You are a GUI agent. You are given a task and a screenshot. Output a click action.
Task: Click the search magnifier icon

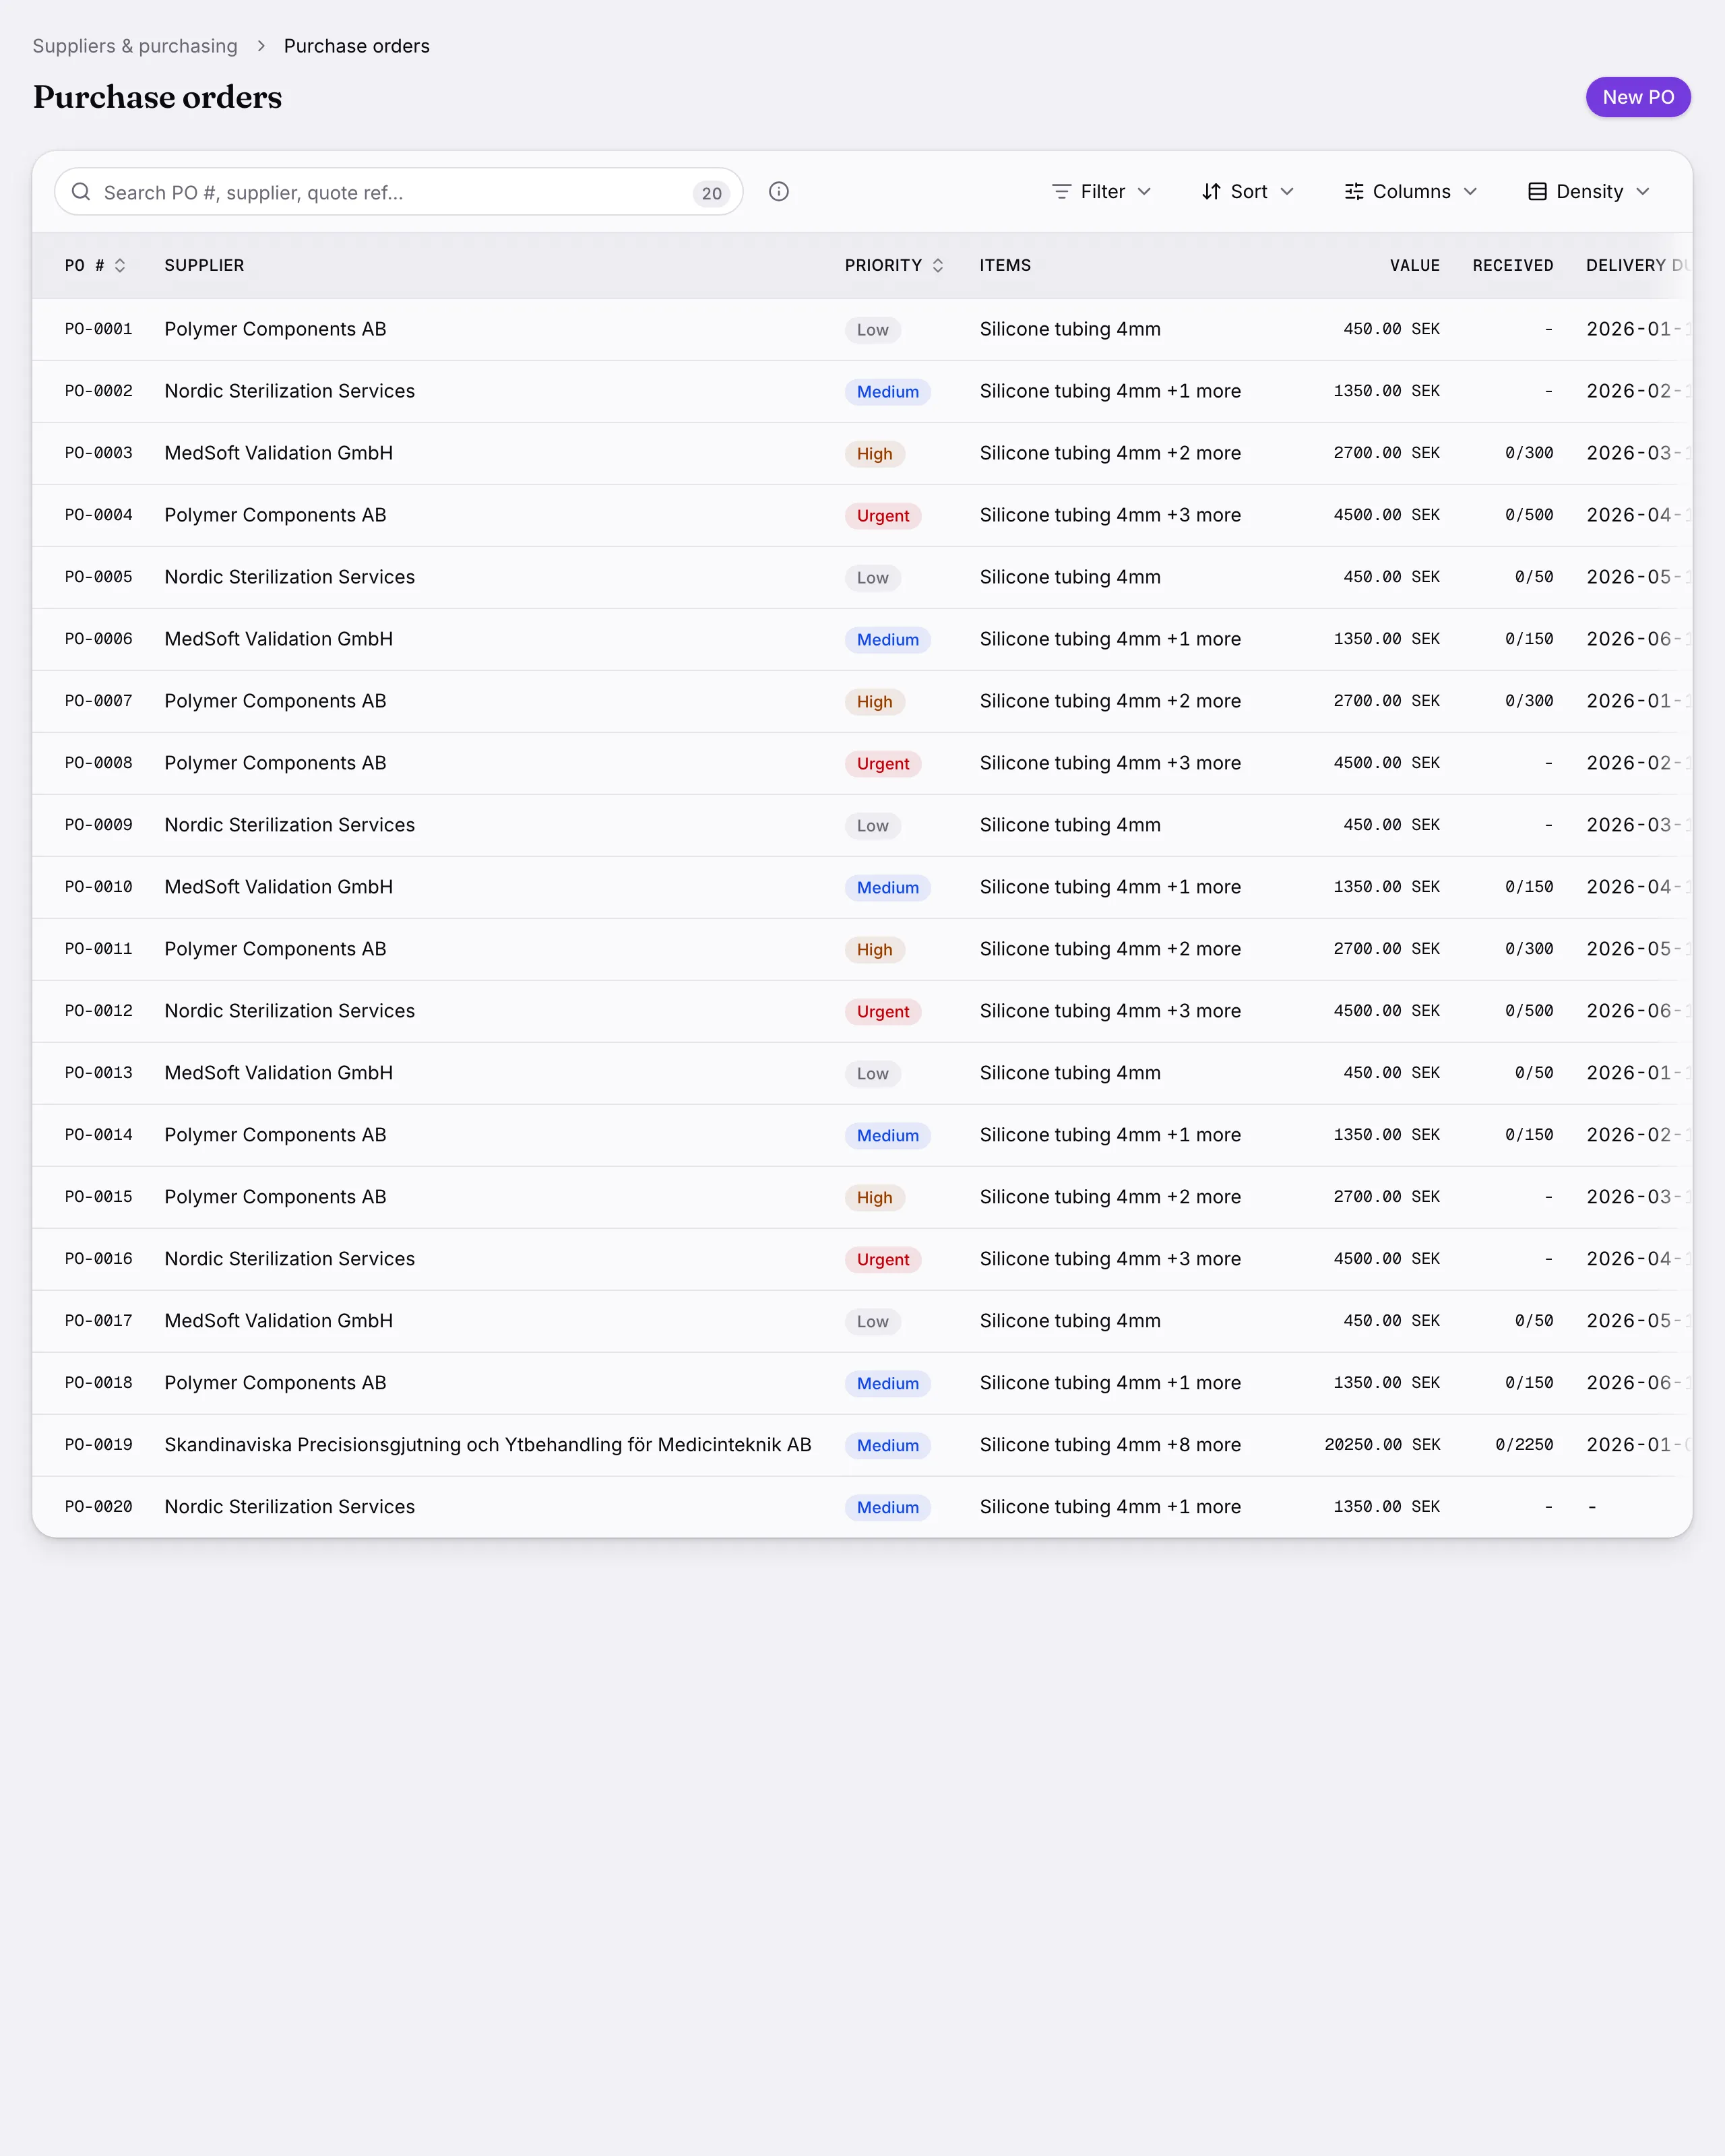[81, 191]
